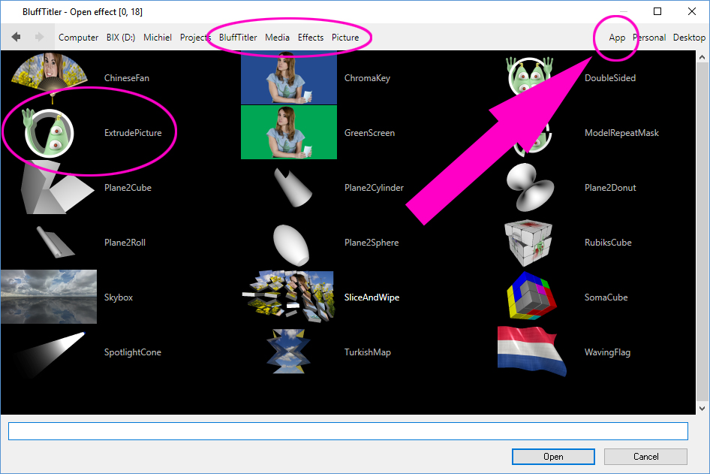Open the BluffTitler folder in path
This screenshot has width=710, height=474.
pos(238,37)
